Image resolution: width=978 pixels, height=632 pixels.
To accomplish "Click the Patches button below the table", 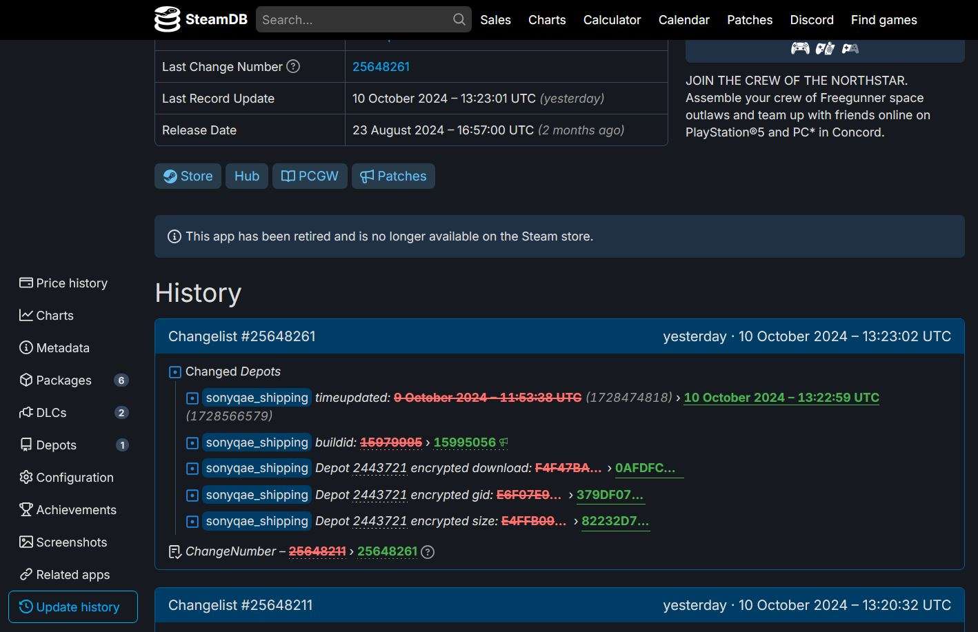I will pos(393,176).
